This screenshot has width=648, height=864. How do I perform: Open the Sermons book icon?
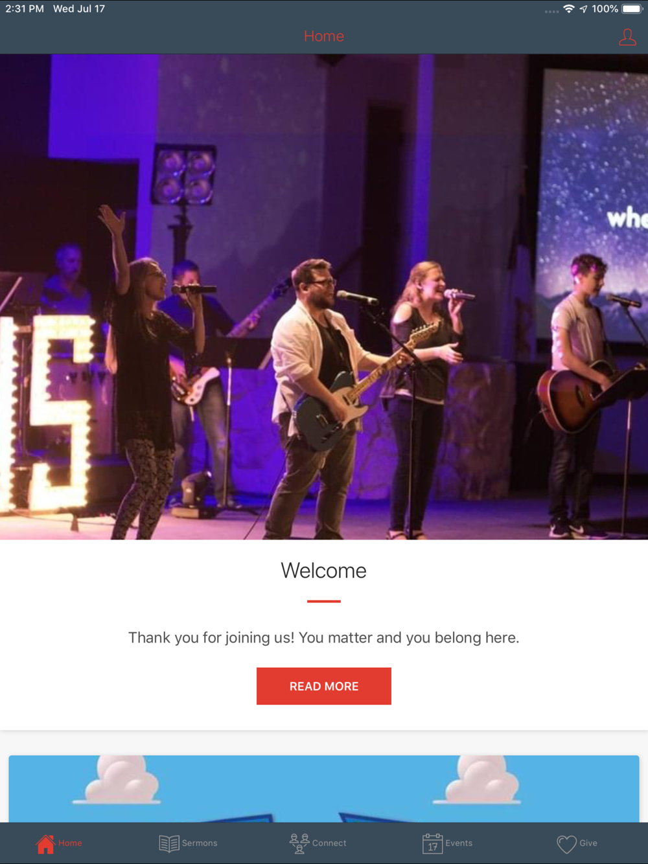tap(169, 843)
